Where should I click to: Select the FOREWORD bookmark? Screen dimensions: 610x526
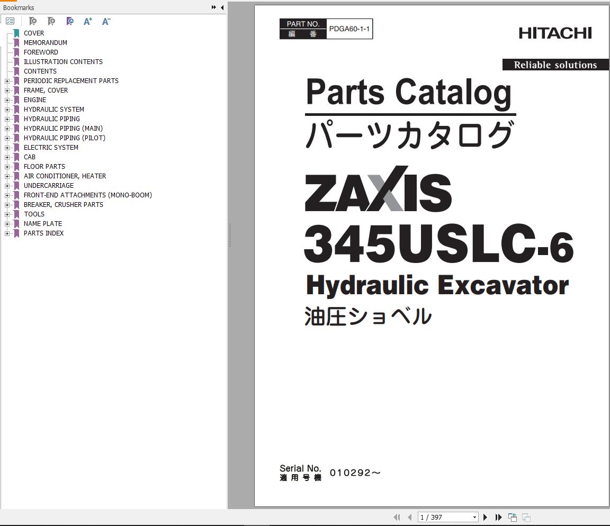point(41,52)
